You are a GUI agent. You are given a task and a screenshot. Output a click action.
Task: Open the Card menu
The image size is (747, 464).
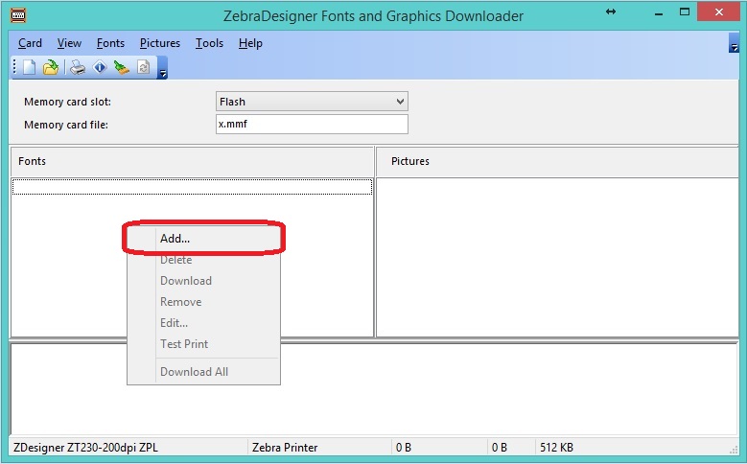click(x=30, y=43)
